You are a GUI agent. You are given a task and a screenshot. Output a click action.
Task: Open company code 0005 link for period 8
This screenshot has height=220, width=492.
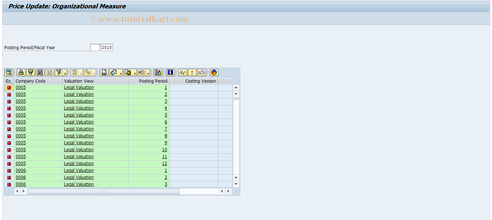(x=21, y=136)
